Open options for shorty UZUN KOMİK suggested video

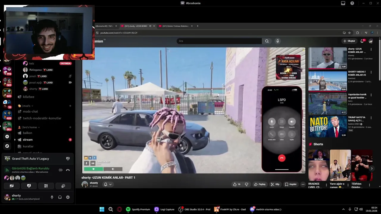pos(371,49)
